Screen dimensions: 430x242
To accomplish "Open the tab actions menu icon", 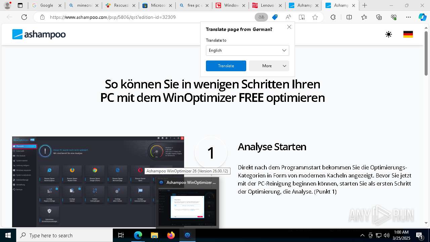I will 20,5.
